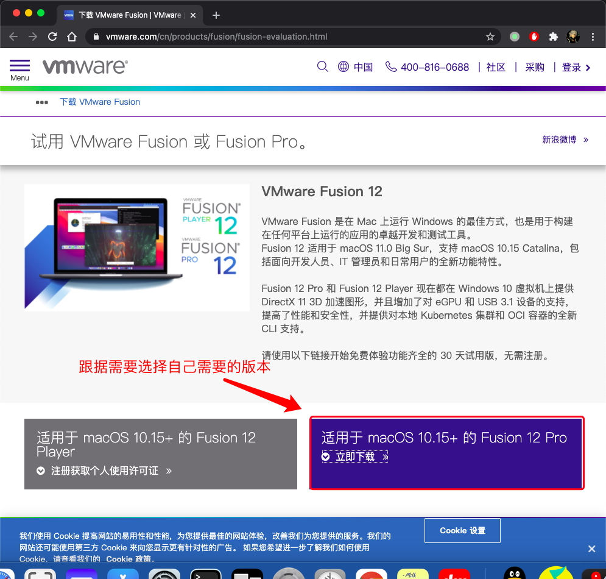Open the 采购 purchase link
The image size is (606, 579).
[x=535, y=67]
